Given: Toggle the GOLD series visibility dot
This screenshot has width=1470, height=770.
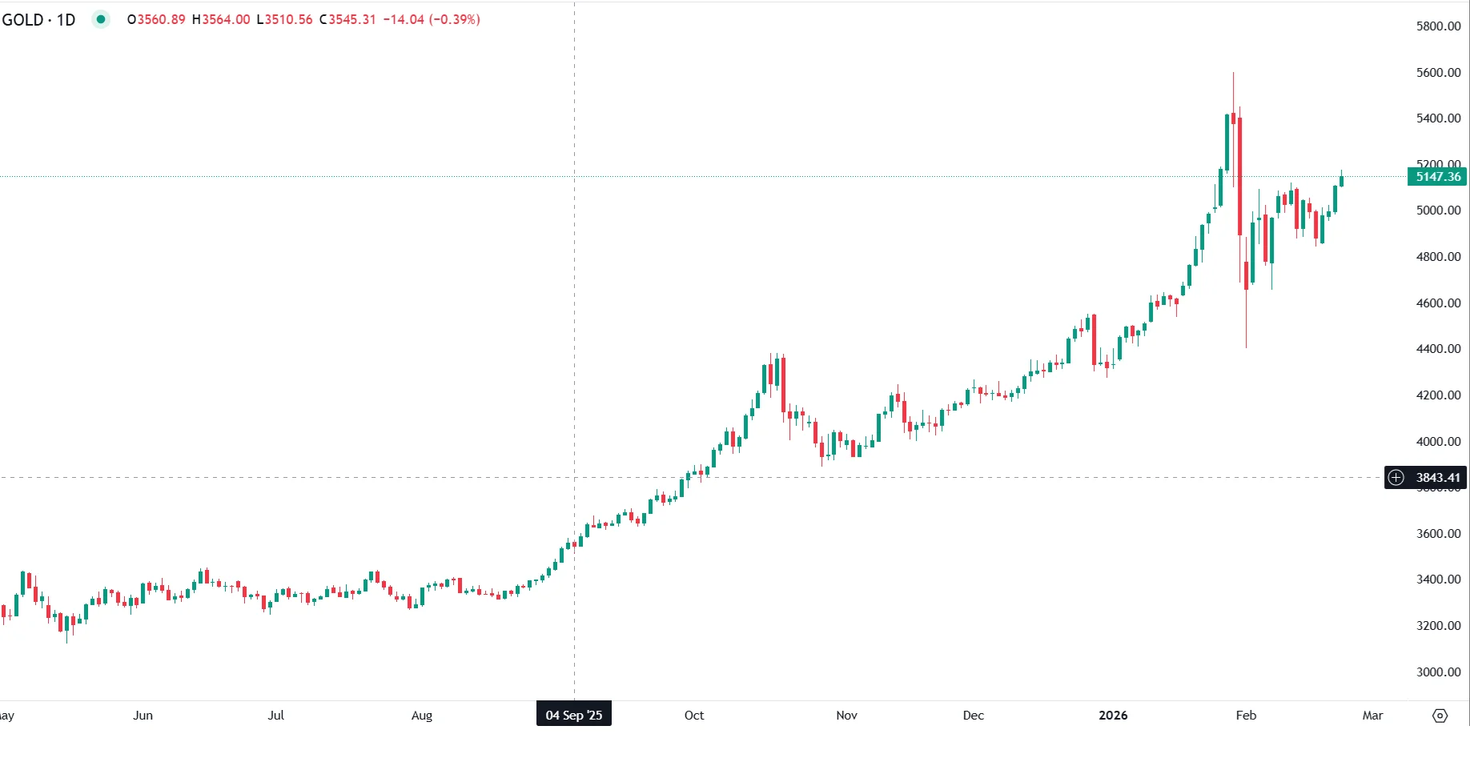Looking at the screenshot, I should 101,18.
